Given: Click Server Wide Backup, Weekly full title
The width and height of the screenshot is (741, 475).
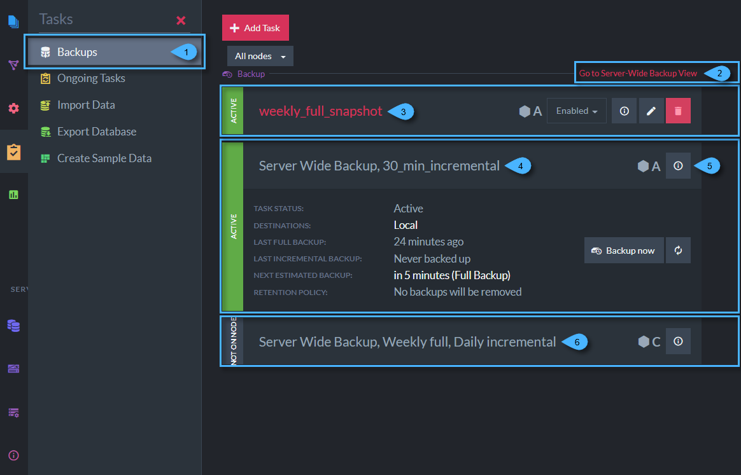Looking at the screenshot, I should point(407,342).
